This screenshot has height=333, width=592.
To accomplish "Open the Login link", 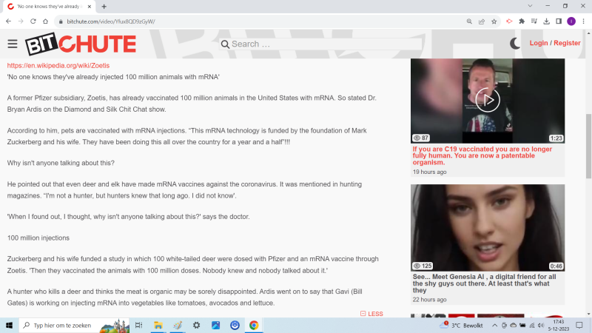I will 539,43.
